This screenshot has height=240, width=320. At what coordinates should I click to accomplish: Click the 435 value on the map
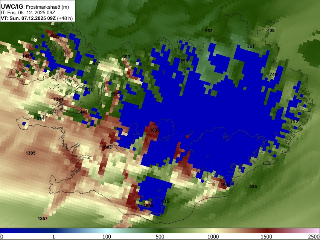click(165, 201)
